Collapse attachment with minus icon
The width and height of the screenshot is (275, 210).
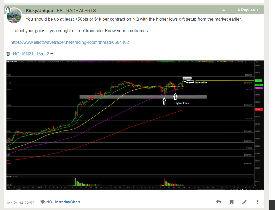(52, 54)
